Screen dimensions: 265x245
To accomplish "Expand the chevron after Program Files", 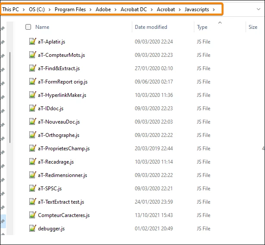I will tap(90, 9).
